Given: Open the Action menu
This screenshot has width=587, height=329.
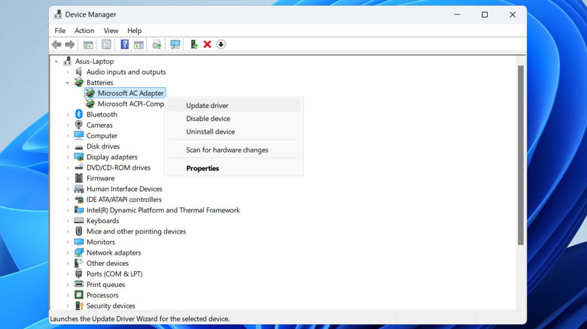Looking at the screenshot, I should coord(84,31).
